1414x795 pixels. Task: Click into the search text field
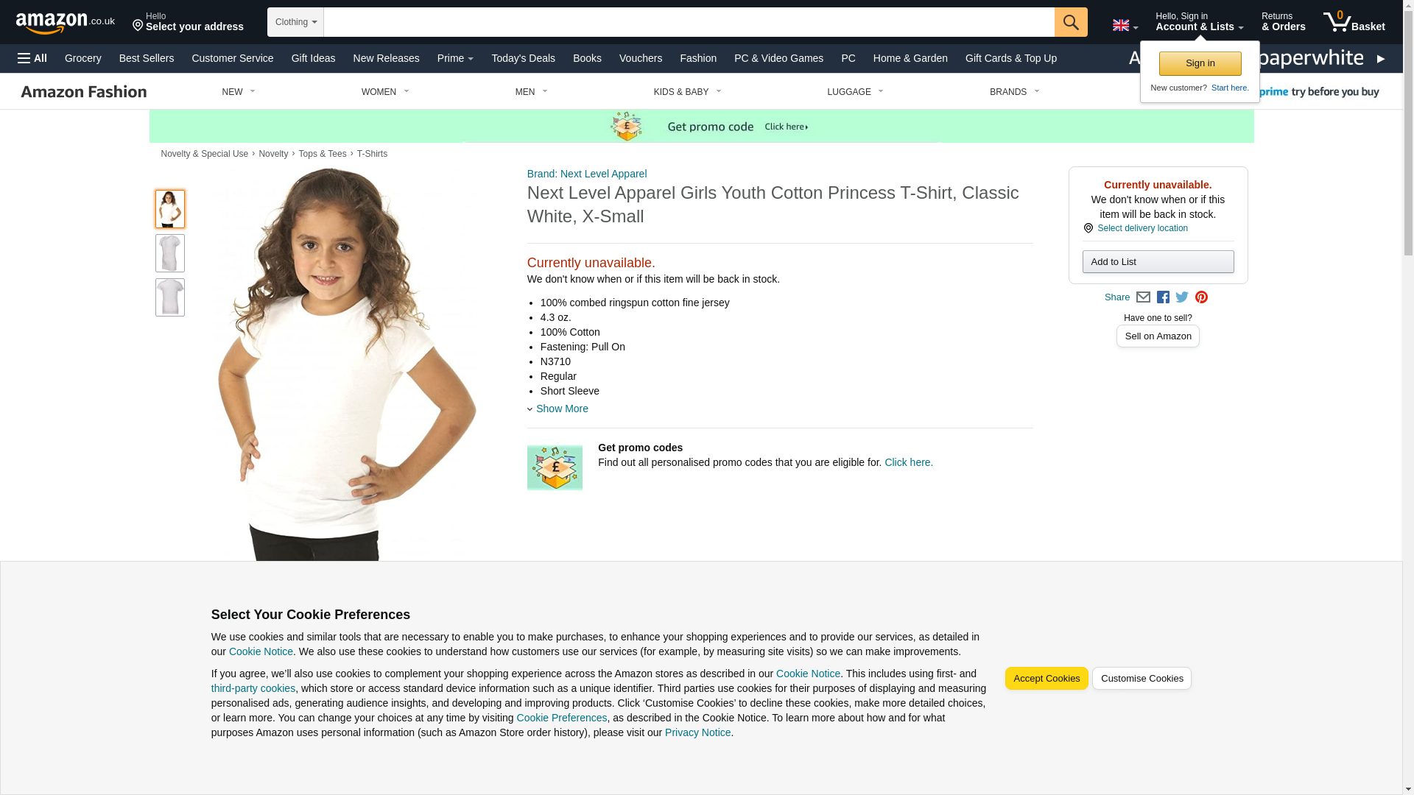[689, 22]
